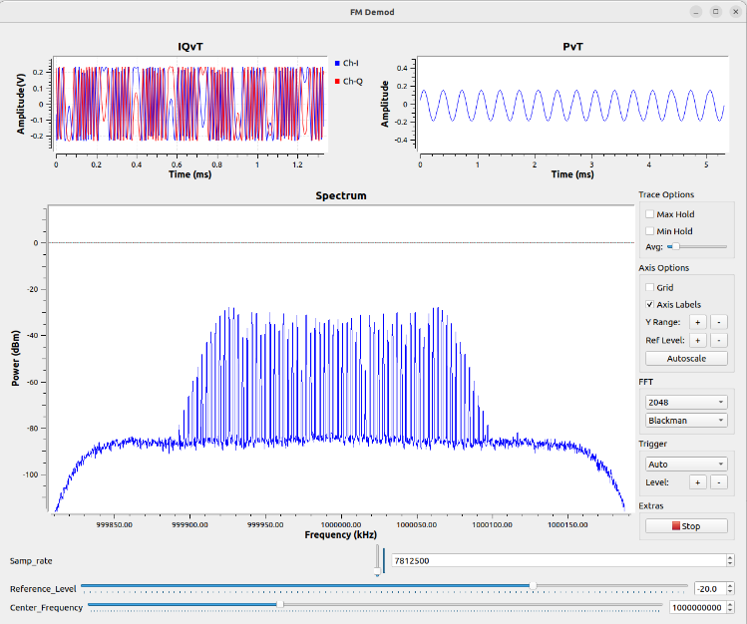Click the Samp_rate vertical slider handle

tap(377, 571)
